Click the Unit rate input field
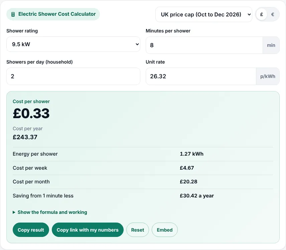This screenshot has width=286, height=250. [x=201, y=76]
